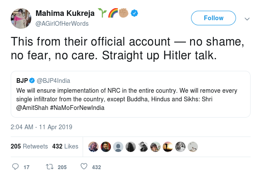Open the default grey silhouette liker avatar

pos(119,146)
